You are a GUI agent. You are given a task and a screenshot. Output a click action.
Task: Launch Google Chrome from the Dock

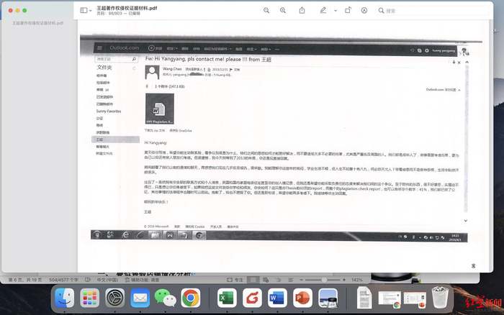point(191,298)
